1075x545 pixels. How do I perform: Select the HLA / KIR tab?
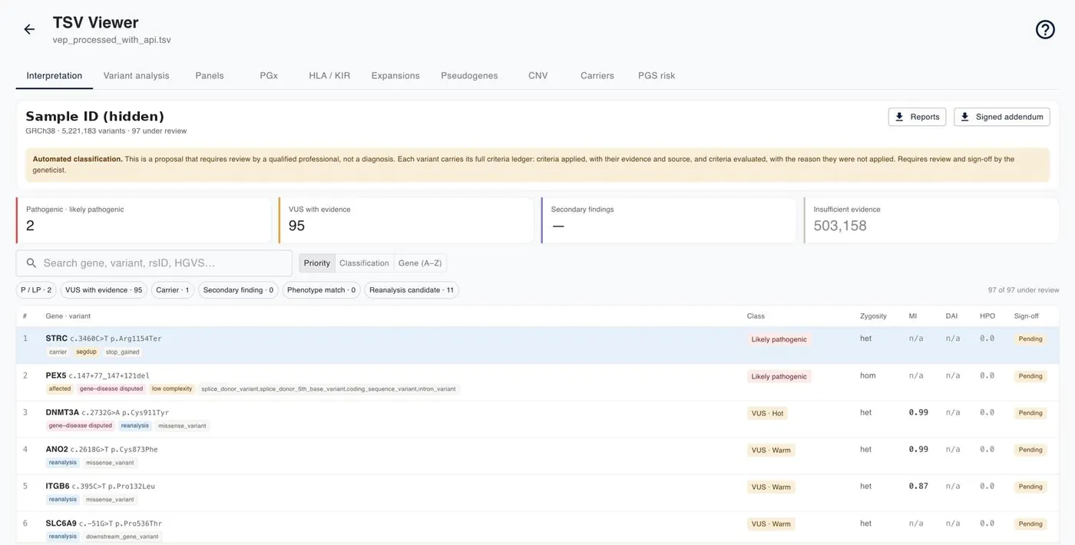tap(329, 75)
